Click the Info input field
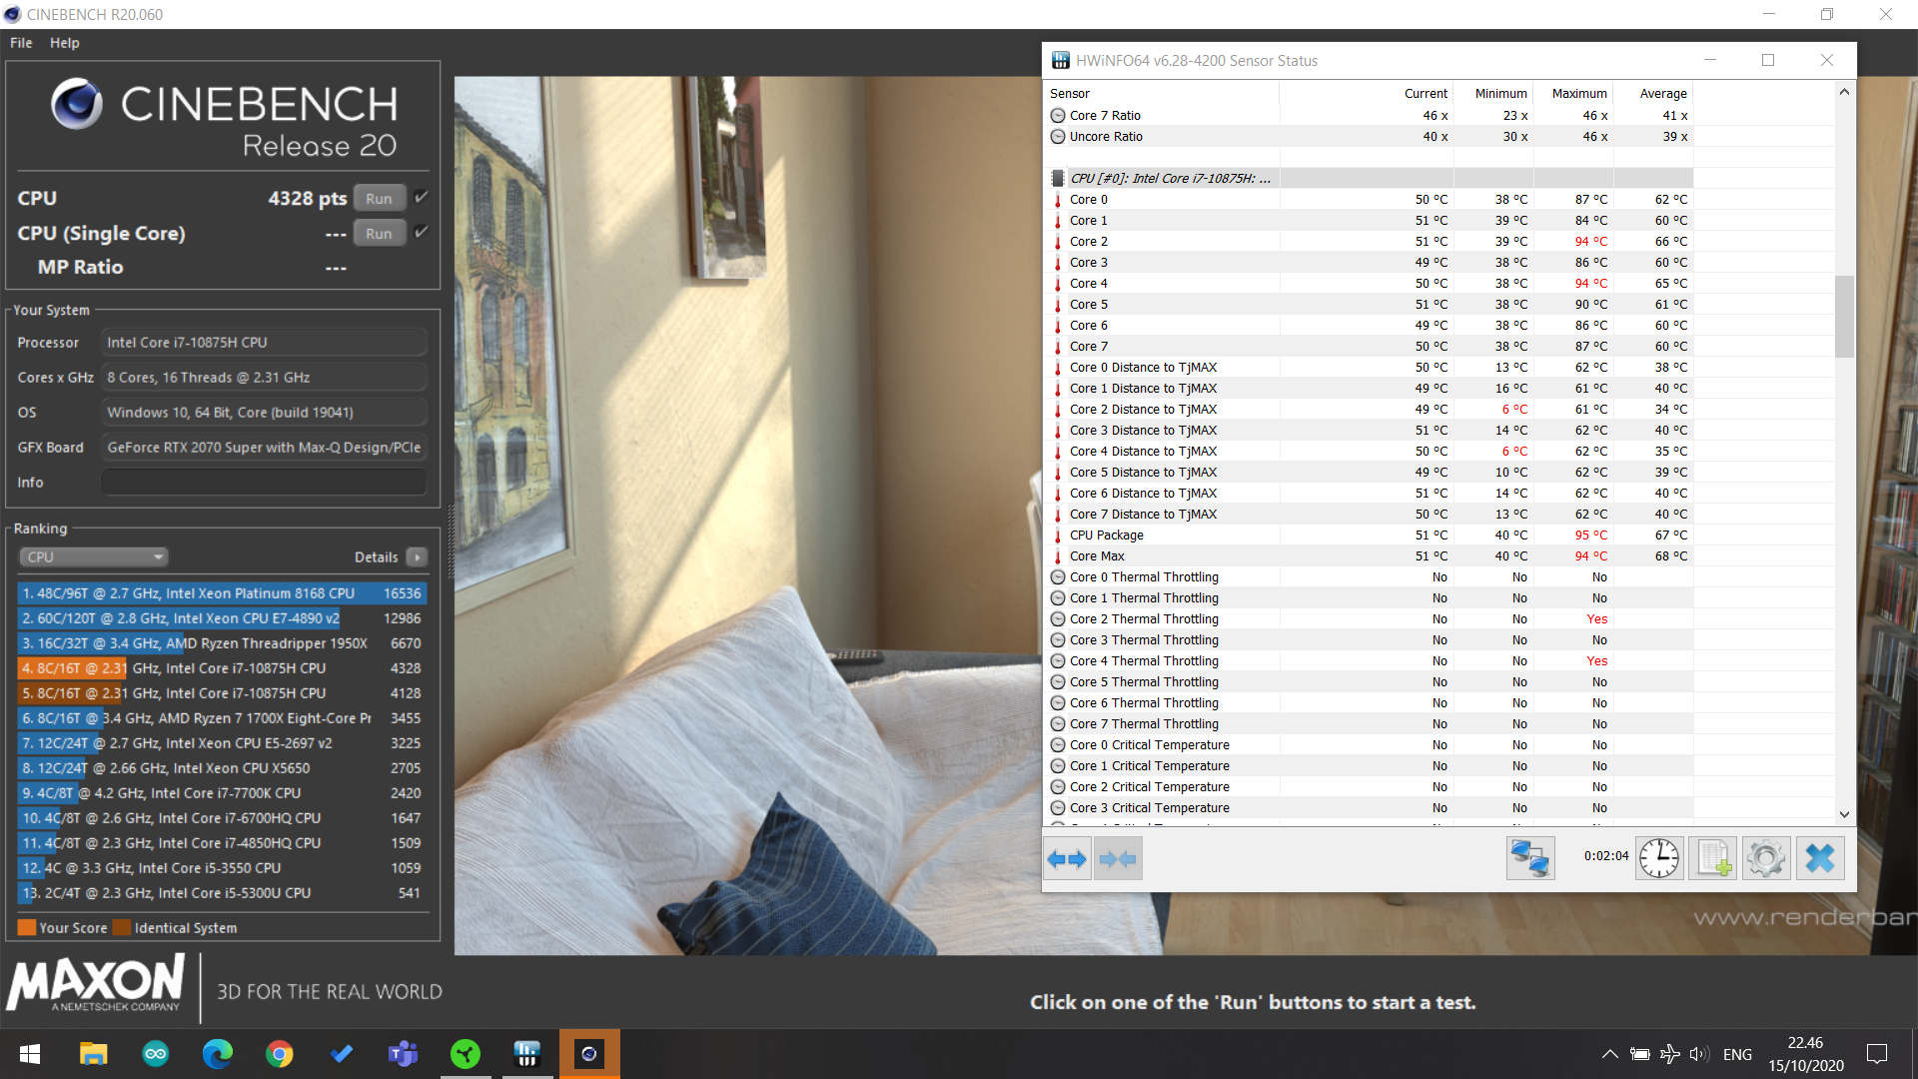This screenshot has width=1918, height=1079. (x=264, y=483)
